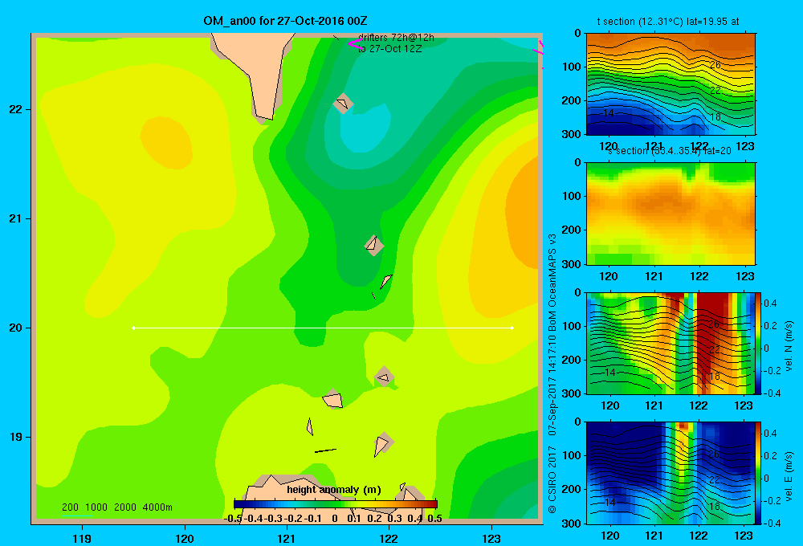The height and width of the screenshot is (546, 803).
Task: Click longitude label 119 on main map
Action: pyautogui.click(x=82, y=538)
